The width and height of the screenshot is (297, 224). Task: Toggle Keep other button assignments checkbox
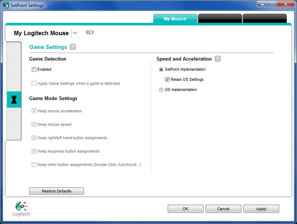coord(34,164)
